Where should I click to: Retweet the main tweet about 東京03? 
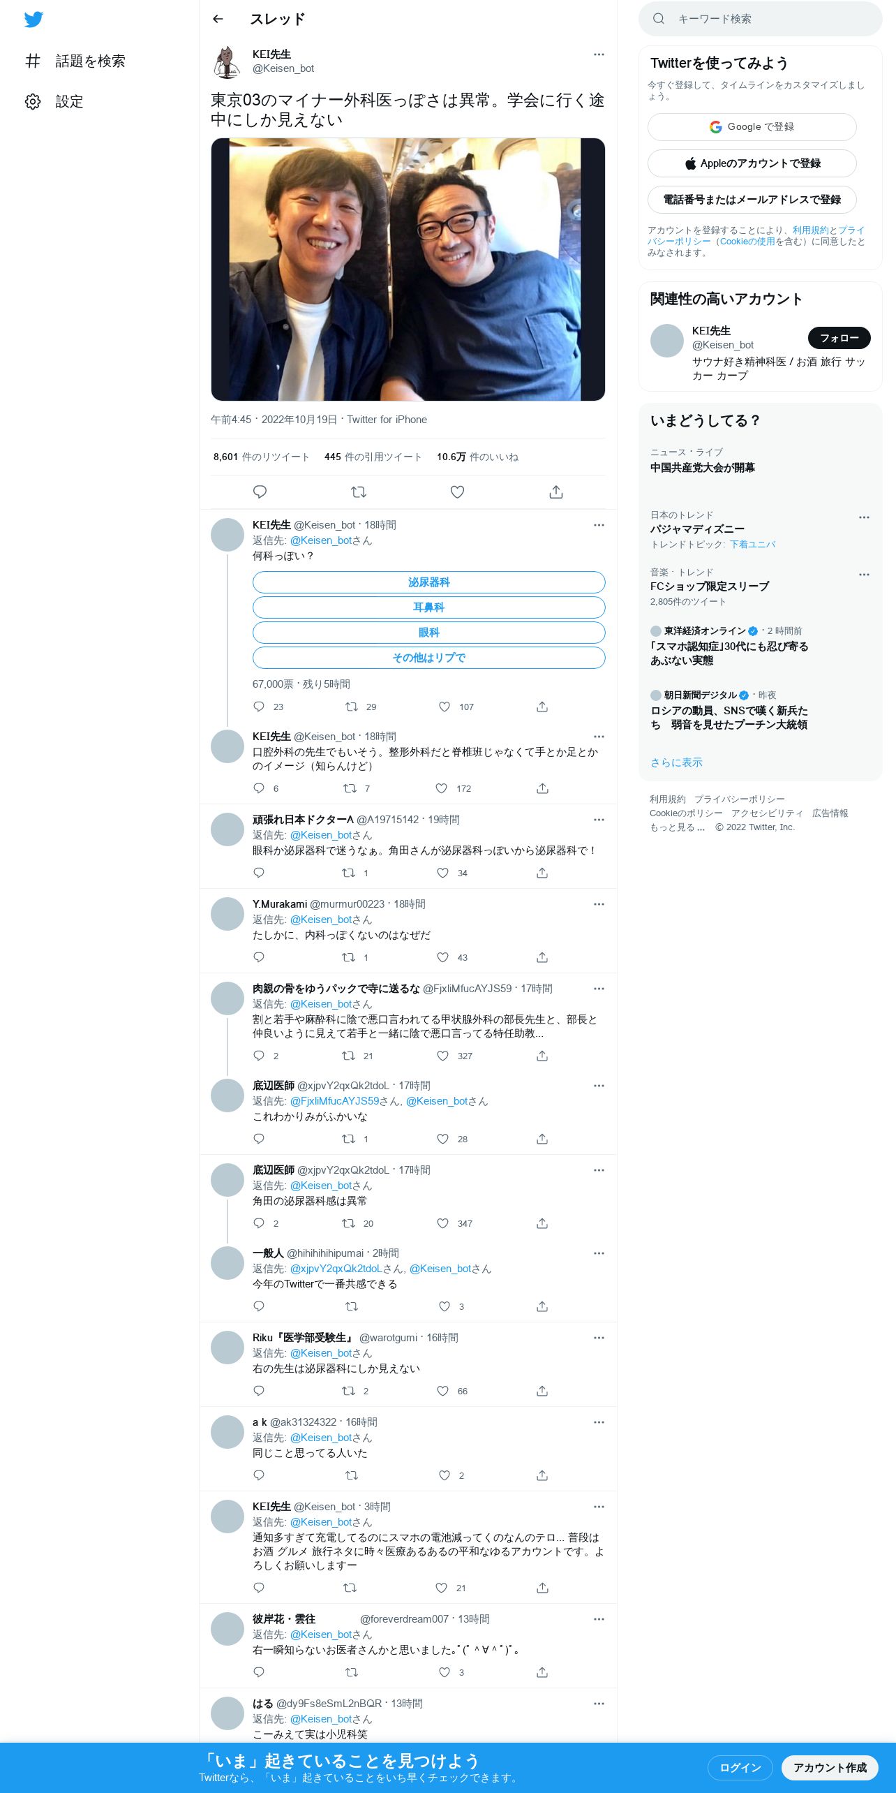(359, 492)
